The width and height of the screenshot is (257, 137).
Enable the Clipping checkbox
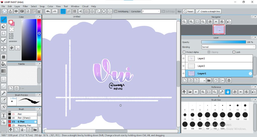pos(209,52)
